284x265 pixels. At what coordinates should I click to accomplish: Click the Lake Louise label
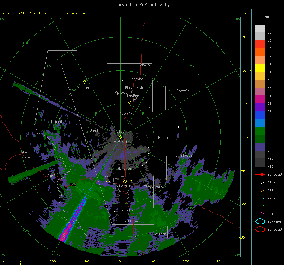(24, 155)
